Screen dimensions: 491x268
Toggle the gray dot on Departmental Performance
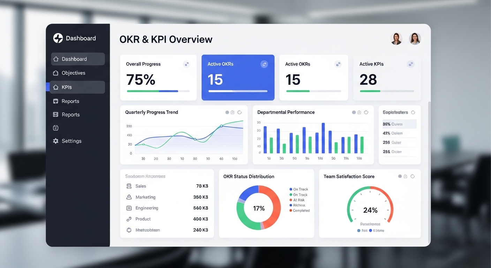tap(354, 112)
